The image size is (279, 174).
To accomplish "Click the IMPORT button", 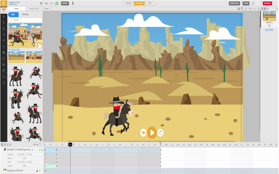I will coord(65,3).
